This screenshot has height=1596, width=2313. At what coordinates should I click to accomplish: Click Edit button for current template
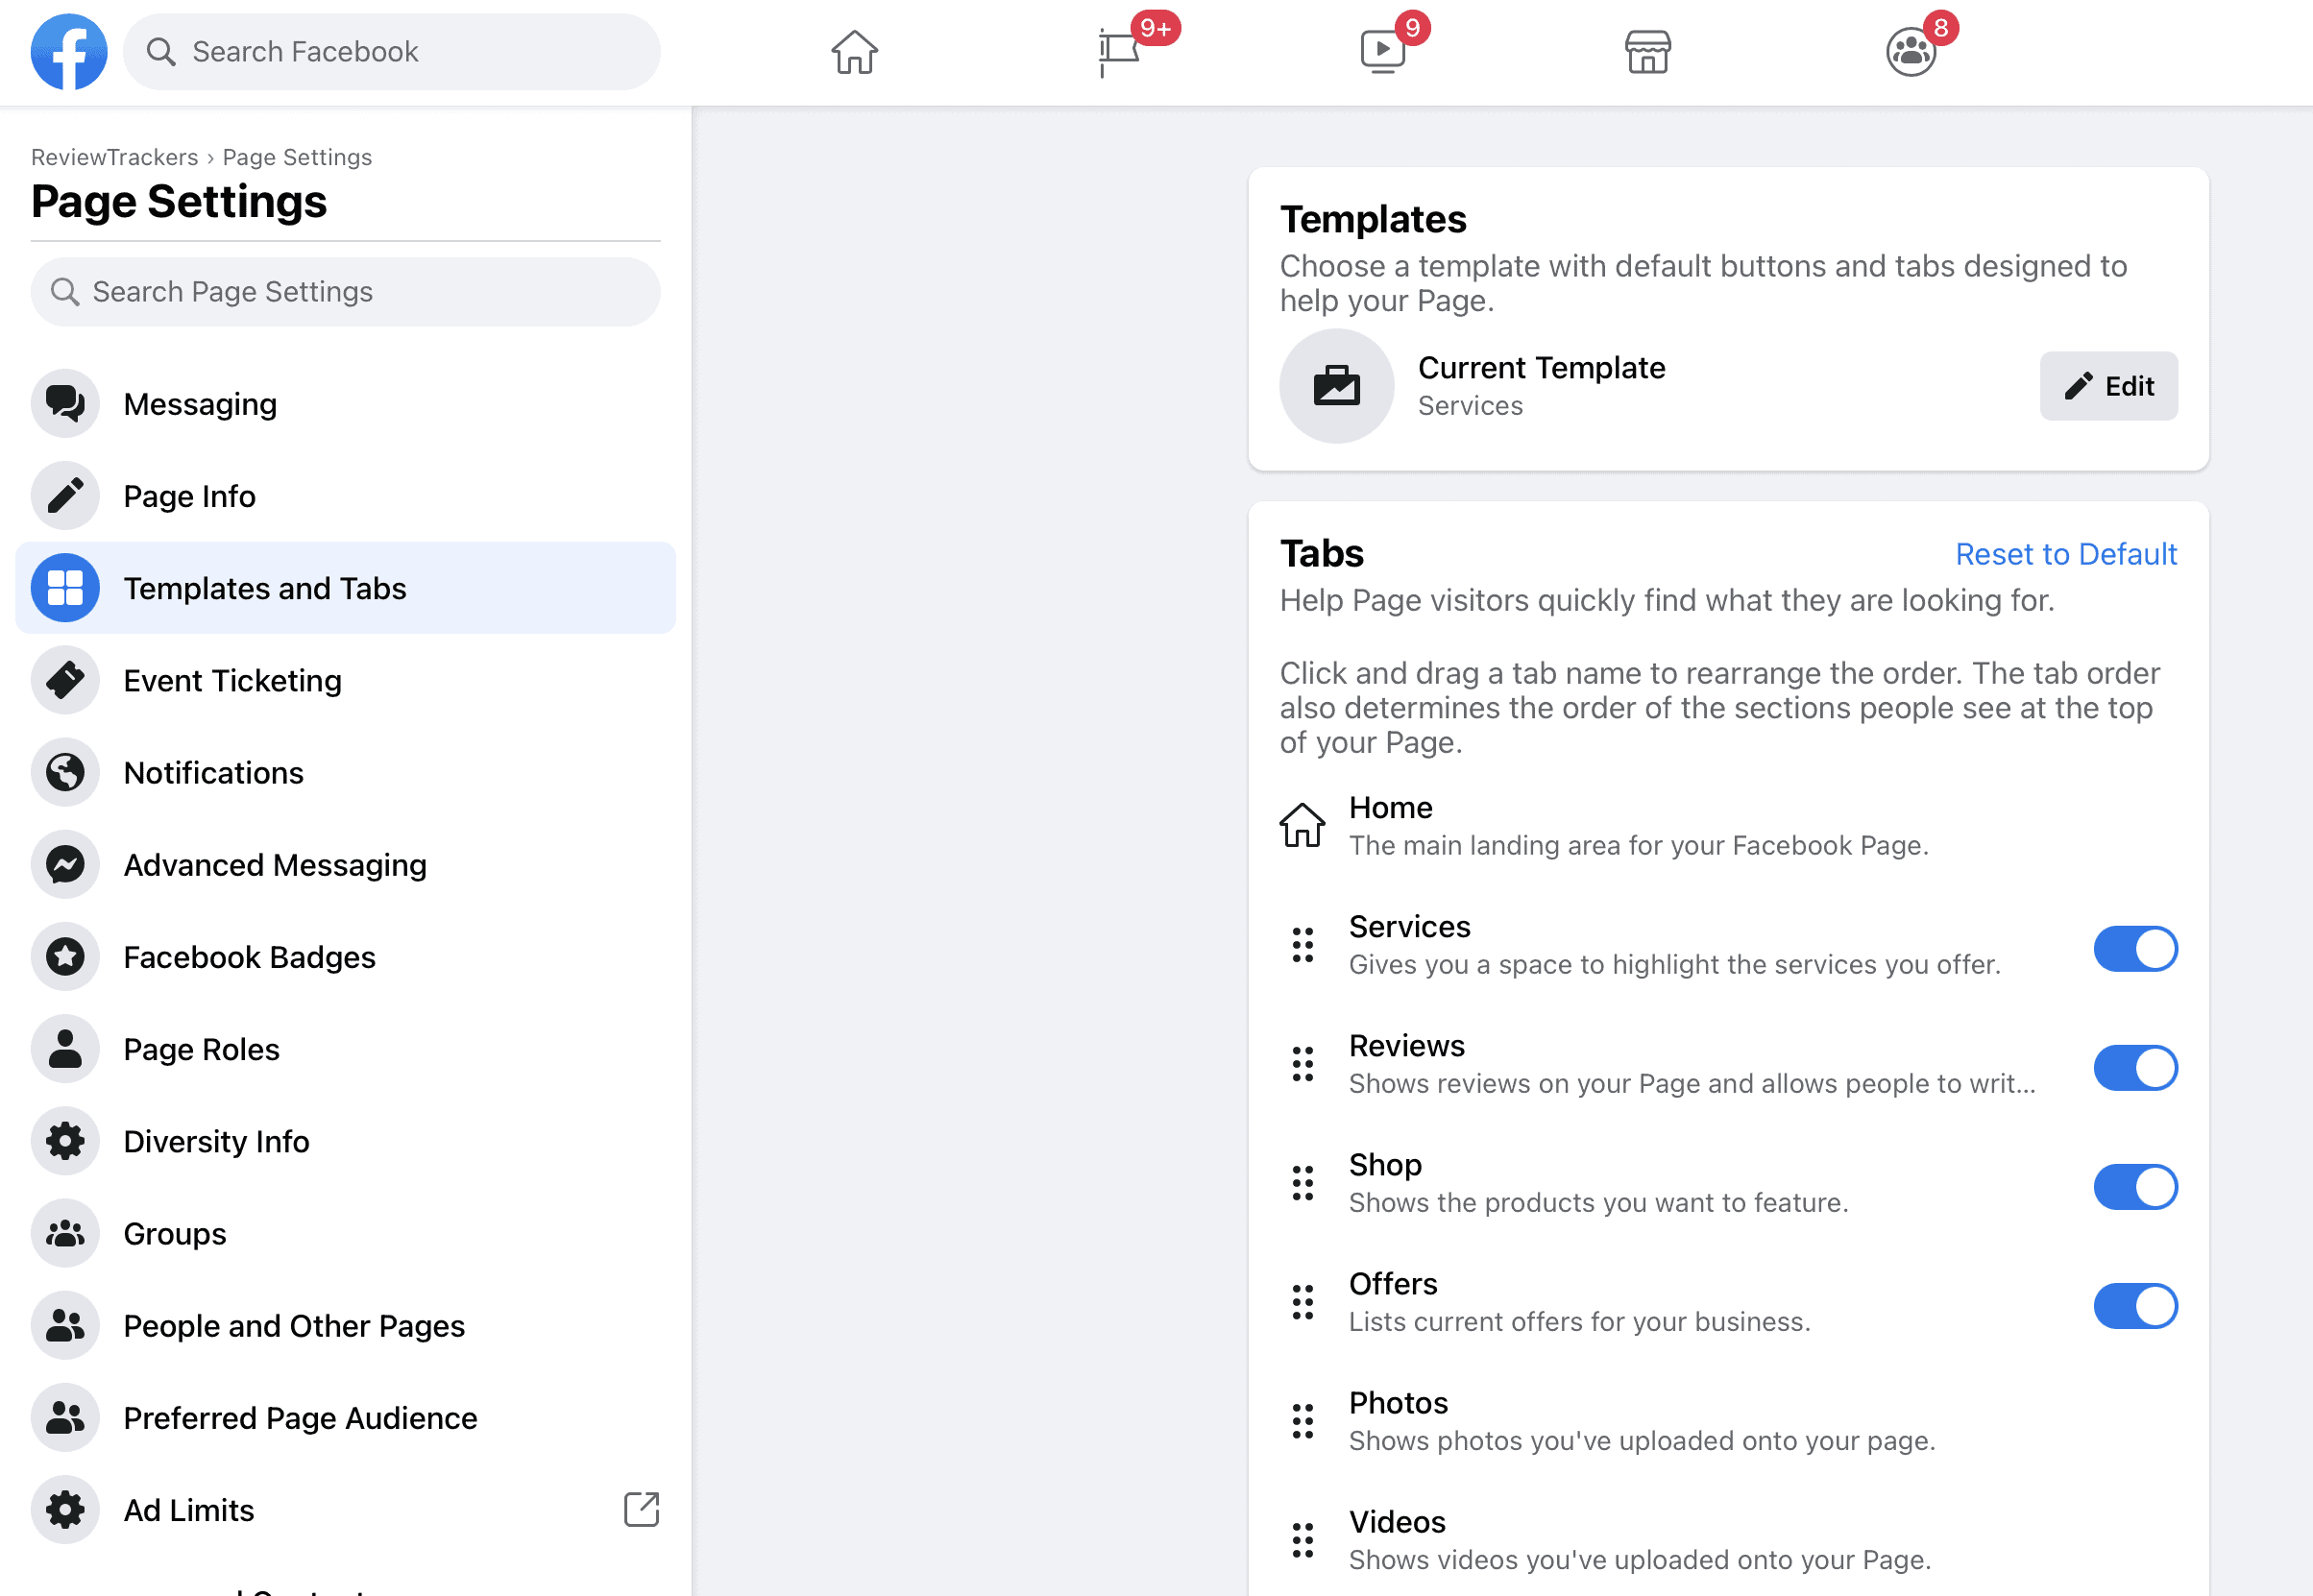(x=2108, y=386)
